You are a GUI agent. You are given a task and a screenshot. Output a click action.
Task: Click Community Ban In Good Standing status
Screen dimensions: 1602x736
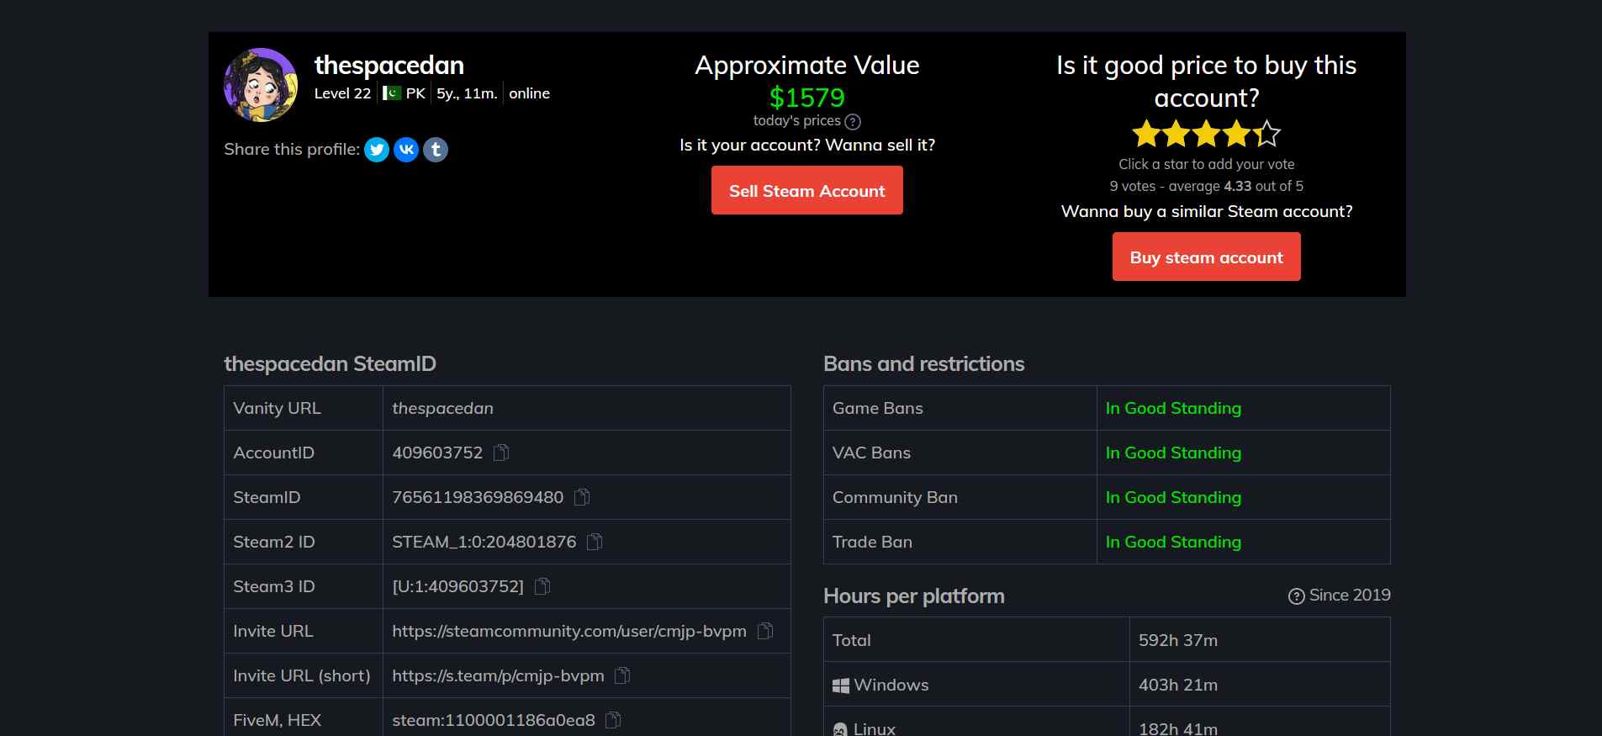click(x=1173, y=497)
